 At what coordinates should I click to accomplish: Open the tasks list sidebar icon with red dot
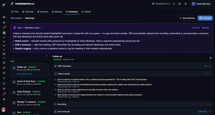[x=4, y=28]
